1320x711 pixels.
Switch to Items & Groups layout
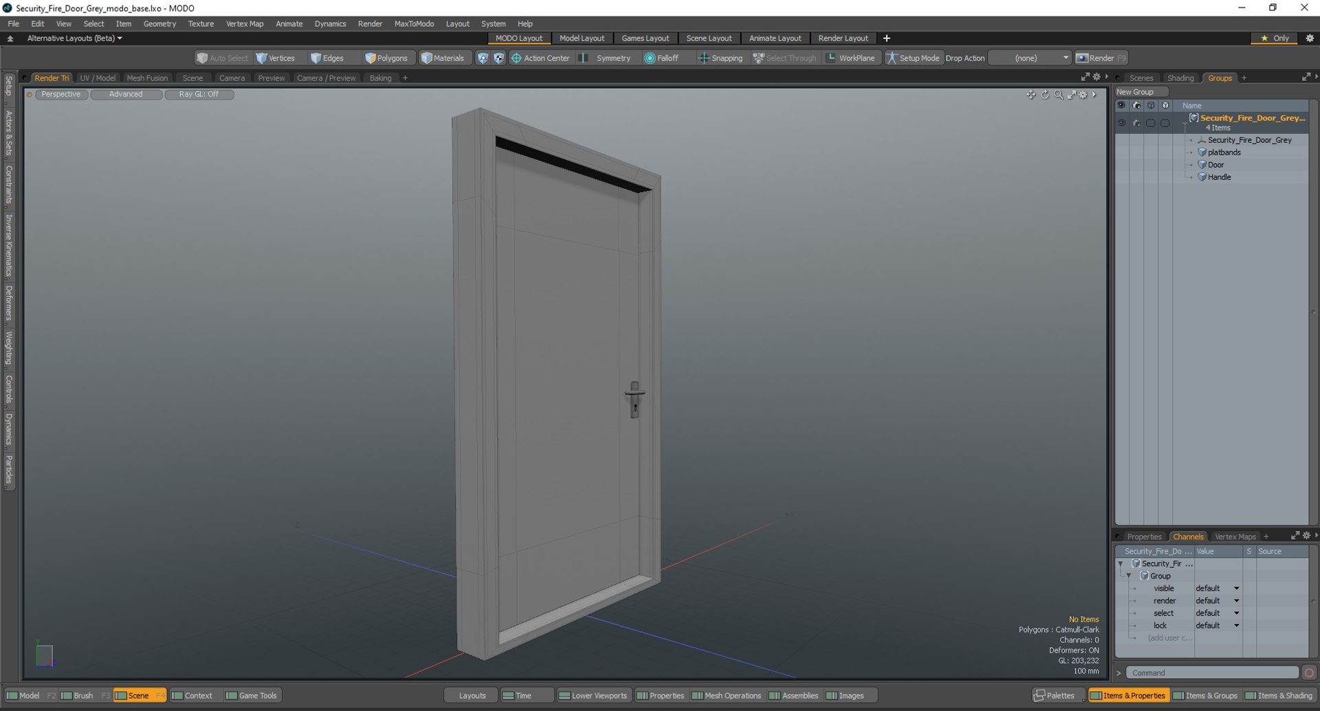1204,696
